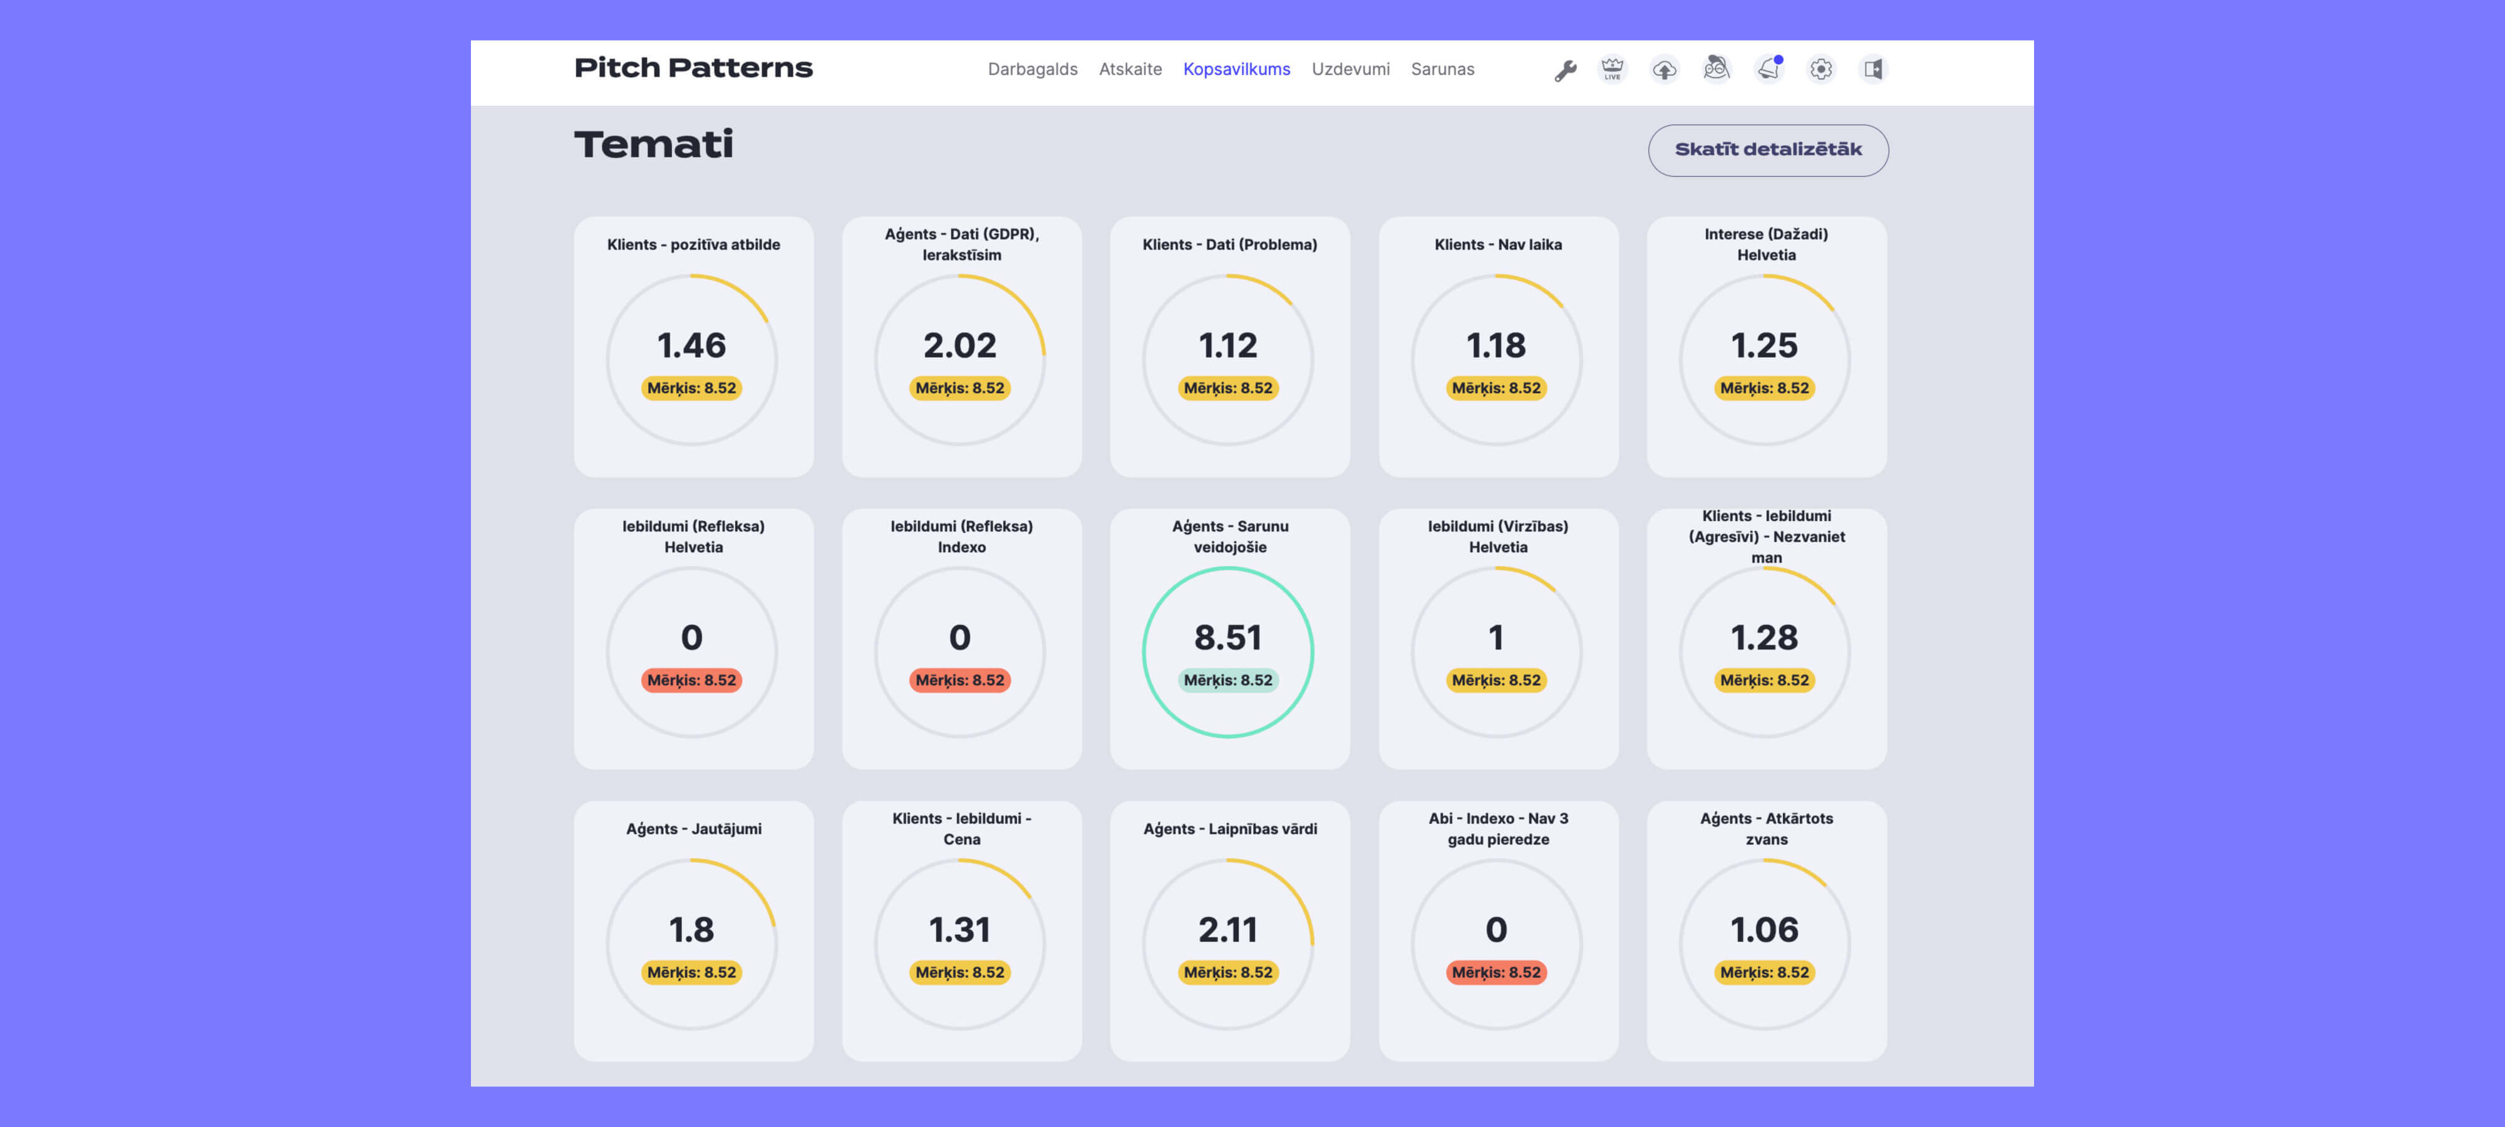Viewport: 2505px width, 1127px height.
Task: Open settings with the gear icon
Action: tap(1821, 69)
